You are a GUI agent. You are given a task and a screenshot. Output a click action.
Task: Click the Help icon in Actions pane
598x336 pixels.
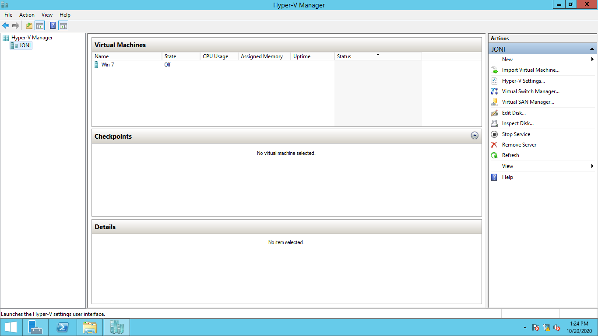[x=494, y=177]
